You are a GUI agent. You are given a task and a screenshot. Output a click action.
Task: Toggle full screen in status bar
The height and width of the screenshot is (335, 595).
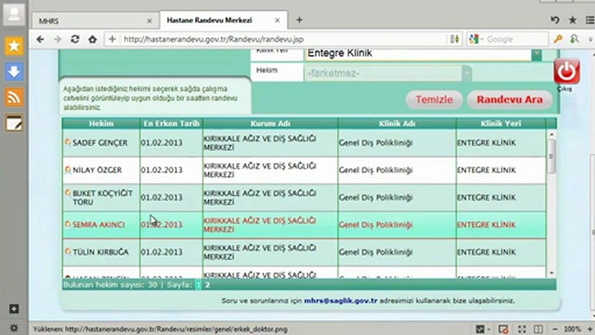[522, 329]
